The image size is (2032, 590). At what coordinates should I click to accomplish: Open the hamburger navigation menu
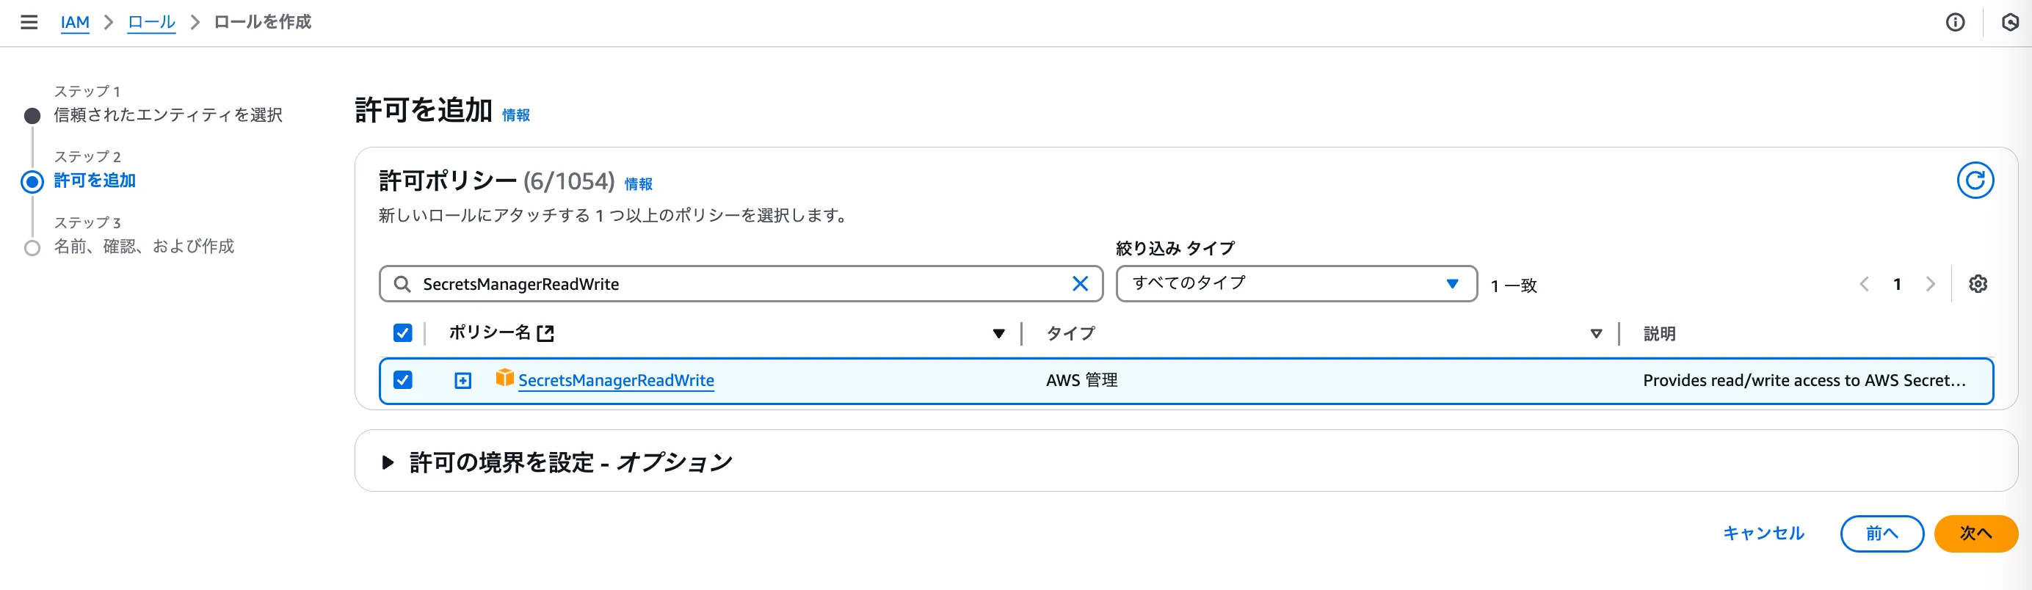(29, 22)
